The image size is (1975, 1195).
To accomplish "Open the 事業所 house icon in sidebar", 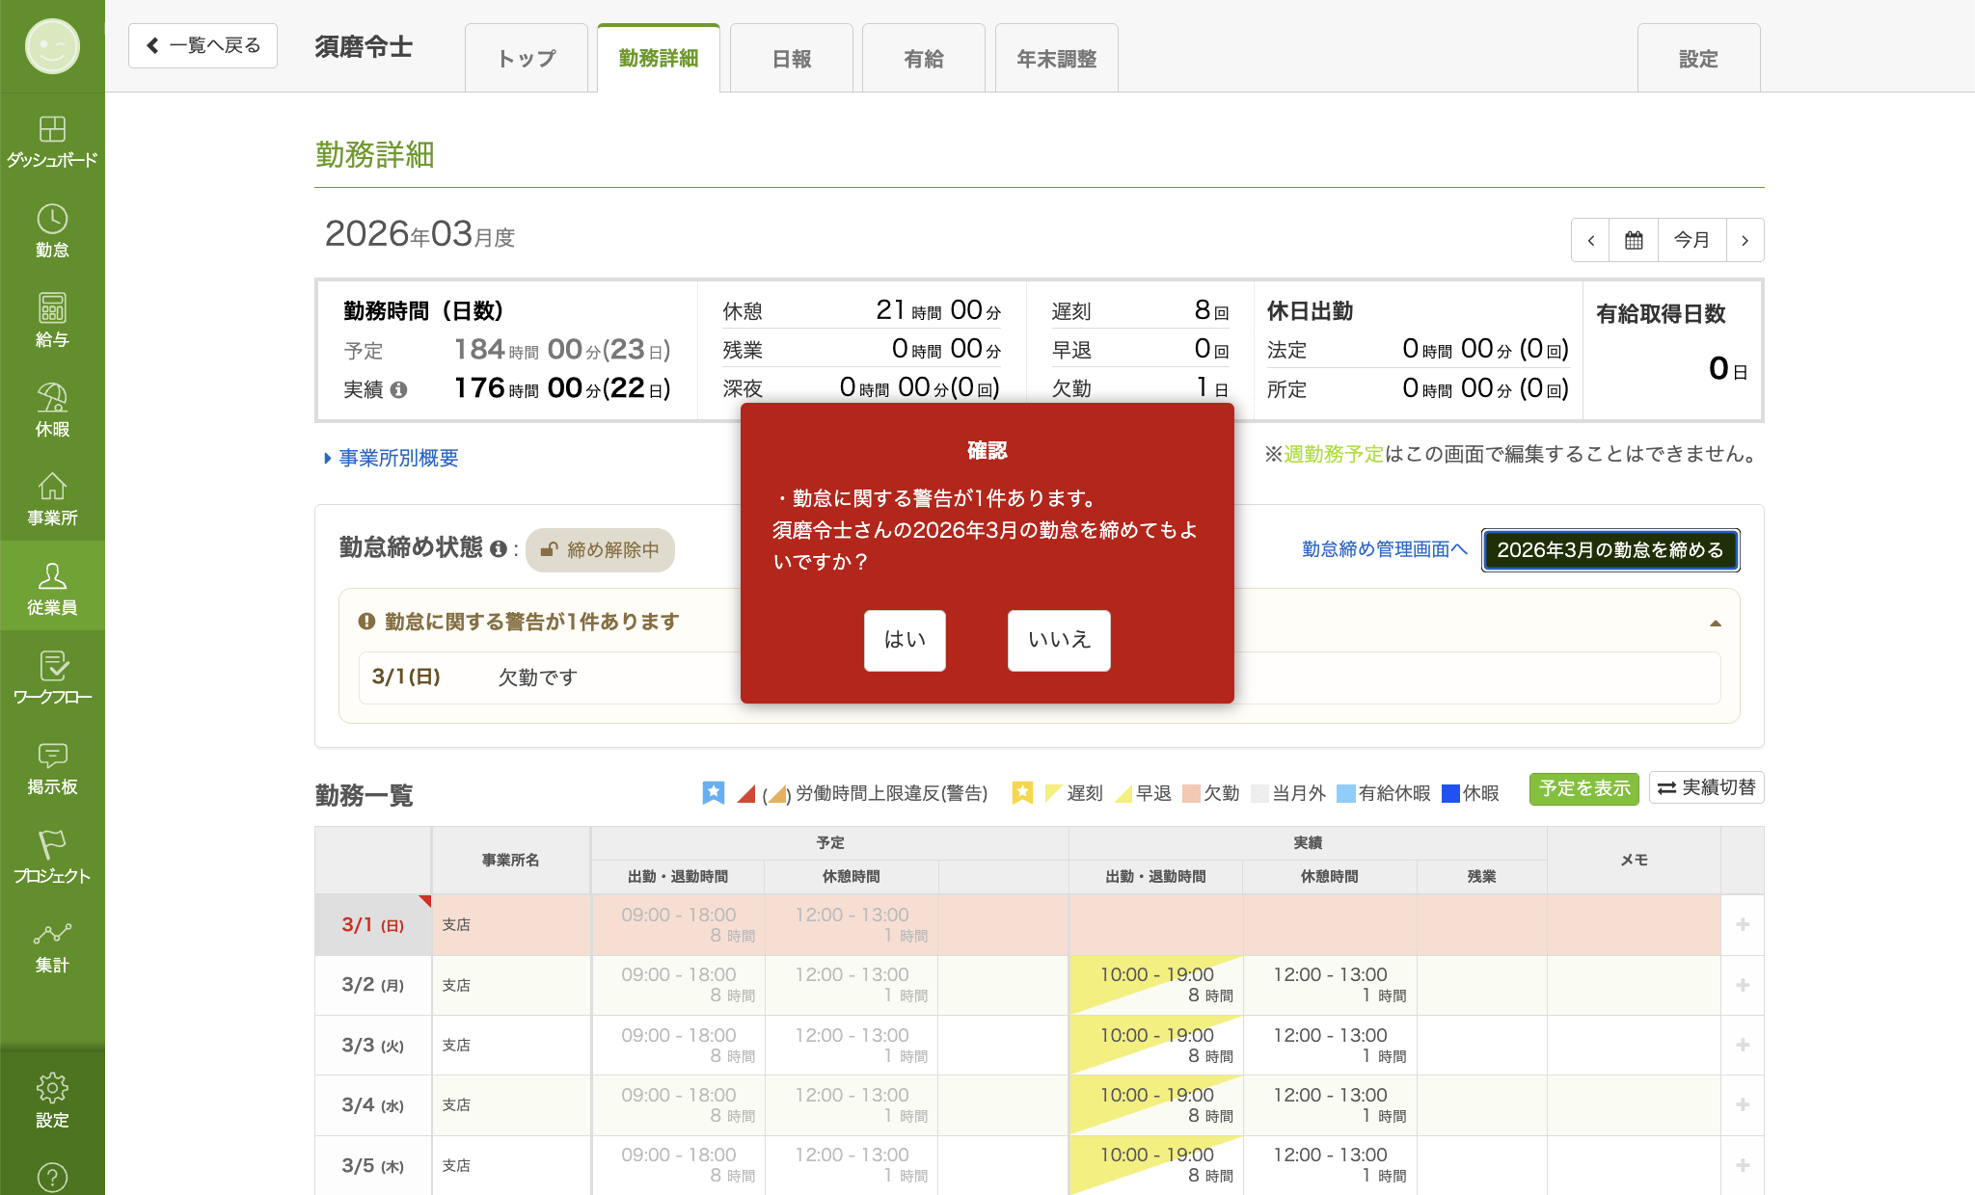I will click(52, 499).
